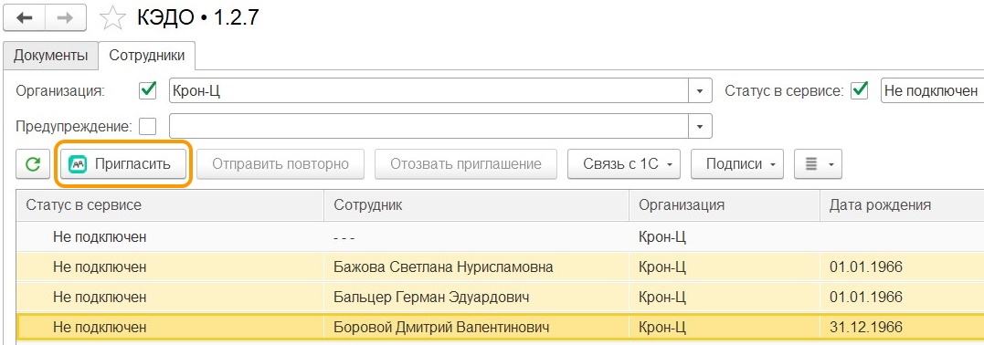Refresh the employee list
984x345 pixels.
click(x=33, y=163)
